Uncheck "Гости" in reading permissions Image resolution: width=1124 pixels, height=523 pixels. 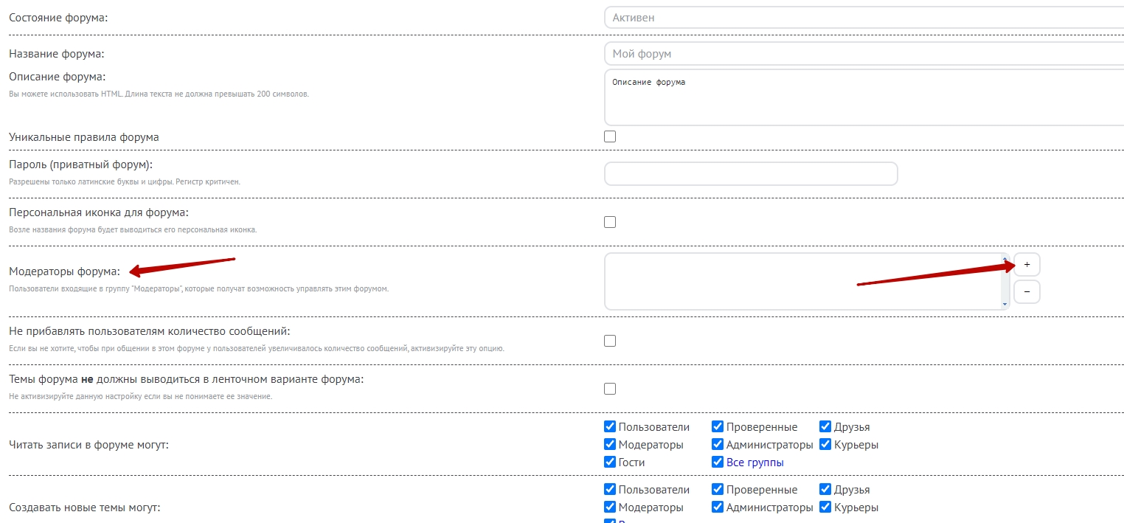click(x=610, y=463)
